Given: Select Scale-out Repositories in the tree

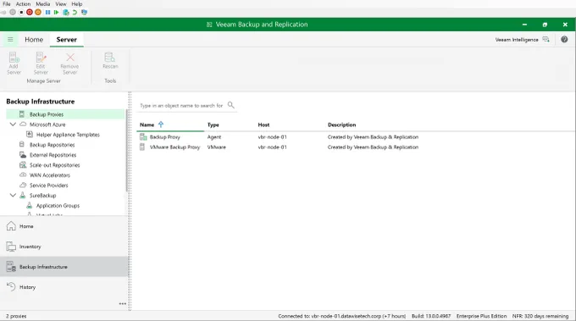Looking at the screenshot, I should pyautogui.click(x=55, y=165).
